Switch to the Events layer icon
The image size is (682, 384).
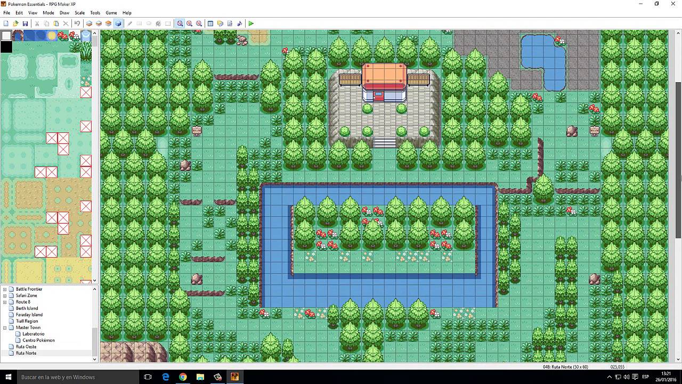[x=118, y=23]
